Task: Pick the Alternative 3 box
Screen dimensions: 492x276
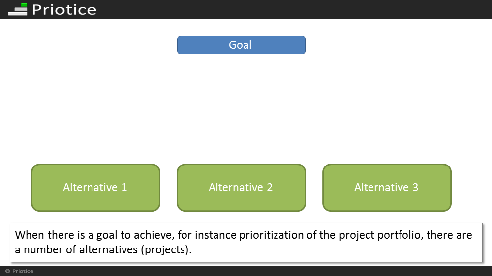Action: (387, 187)
